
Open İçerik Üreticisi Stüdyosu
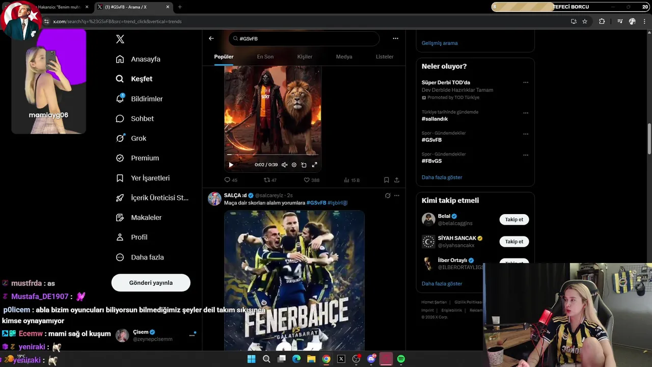coord(152,198)
